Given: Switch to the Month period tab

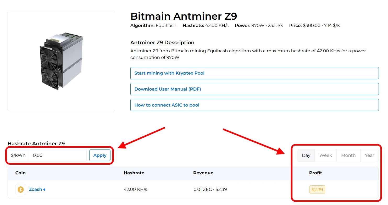Looking at the screenshot, I should click(x=348, y=156).
